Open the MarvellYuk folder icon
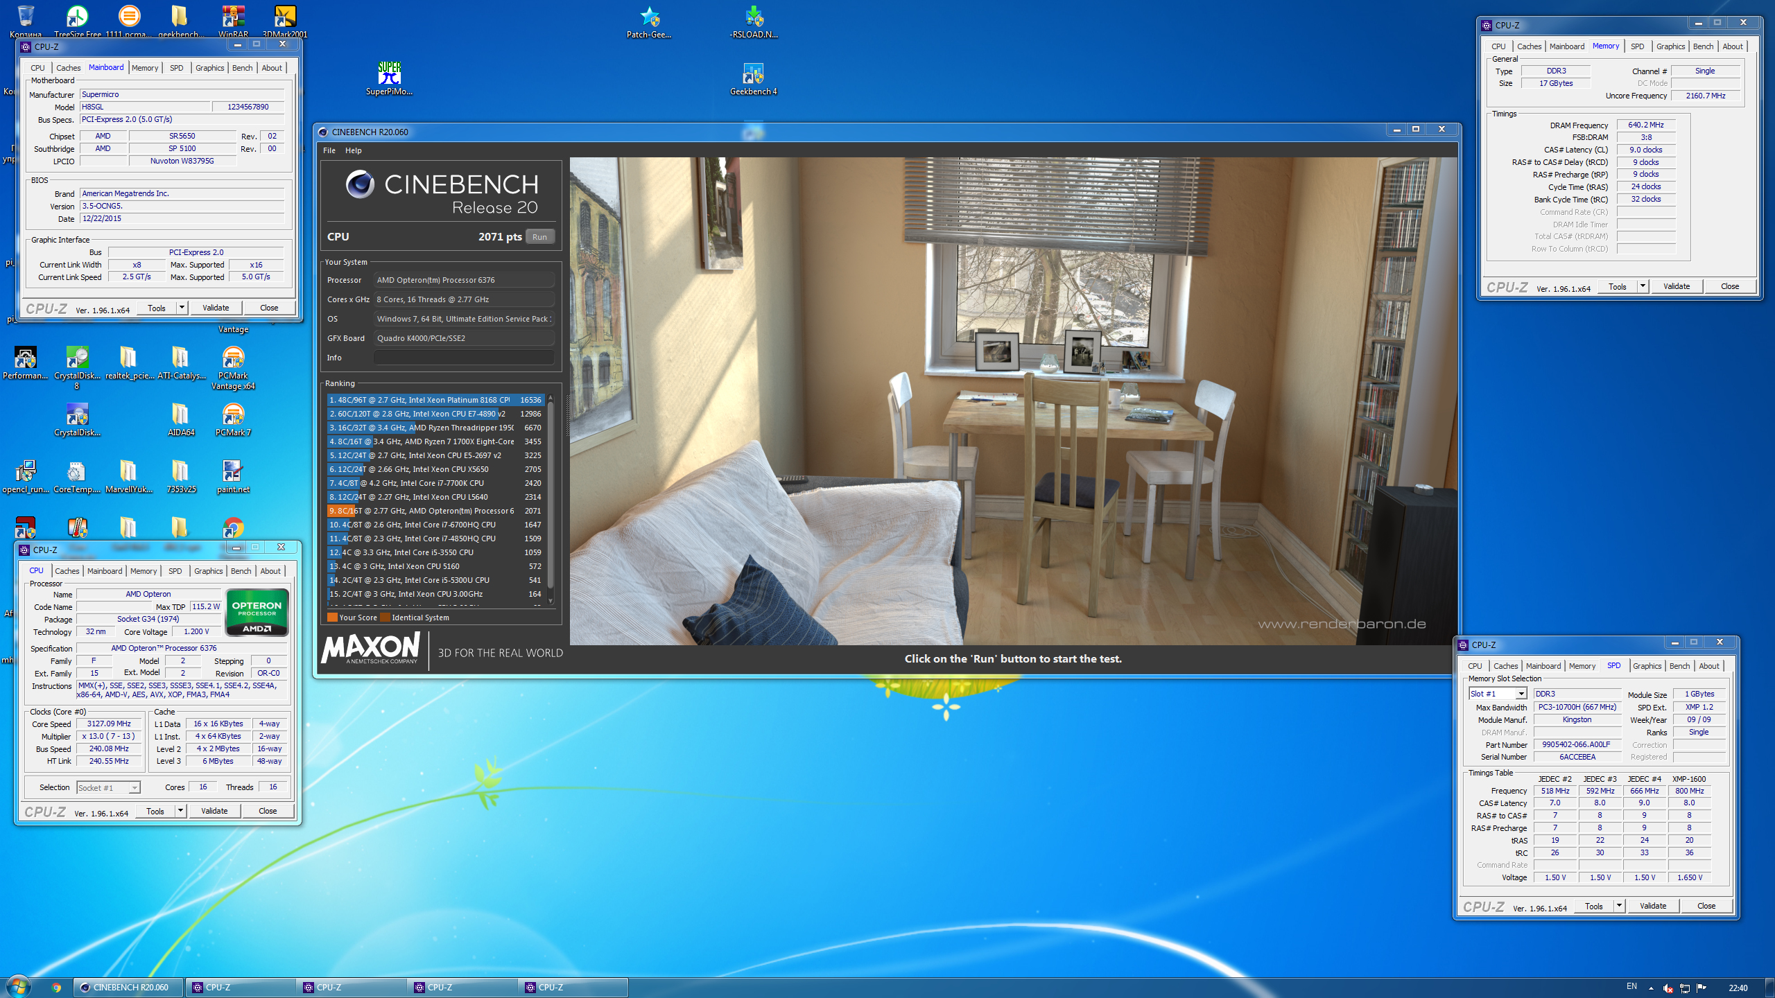The image size is (1775, 998). 128,477
